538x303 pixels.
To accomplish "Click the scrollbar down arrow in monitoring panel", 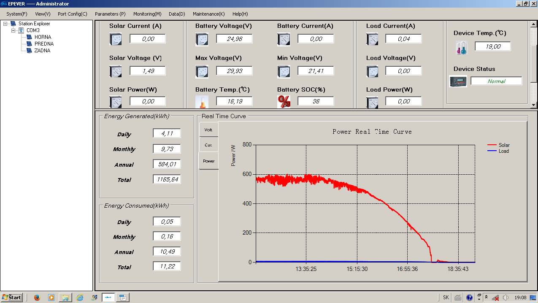I will point(533,105).
